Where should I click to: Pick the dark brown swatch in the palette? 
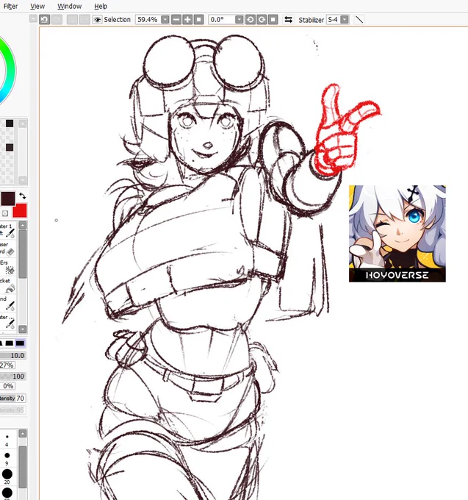tap(10, 147)
